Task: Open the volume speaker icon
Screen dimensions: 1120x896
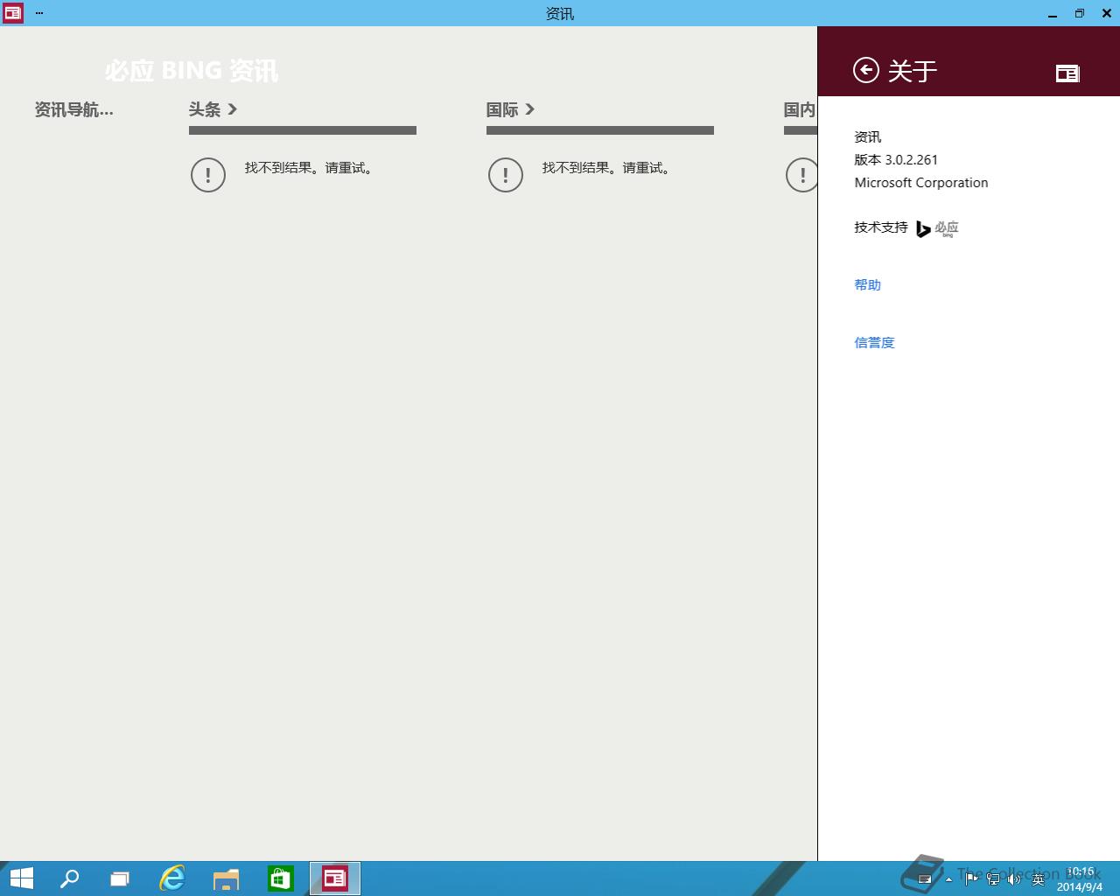Action: (x=1015, y=878)
